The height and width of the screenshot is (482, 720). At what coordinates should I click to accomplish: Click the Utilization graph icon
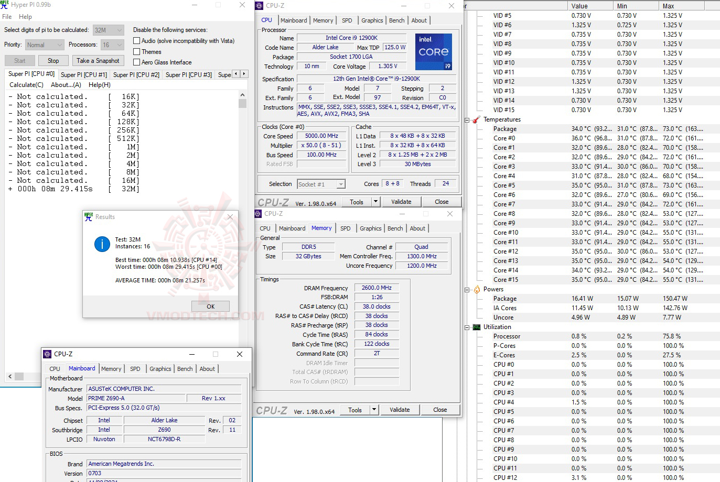(x=477, y=326)
